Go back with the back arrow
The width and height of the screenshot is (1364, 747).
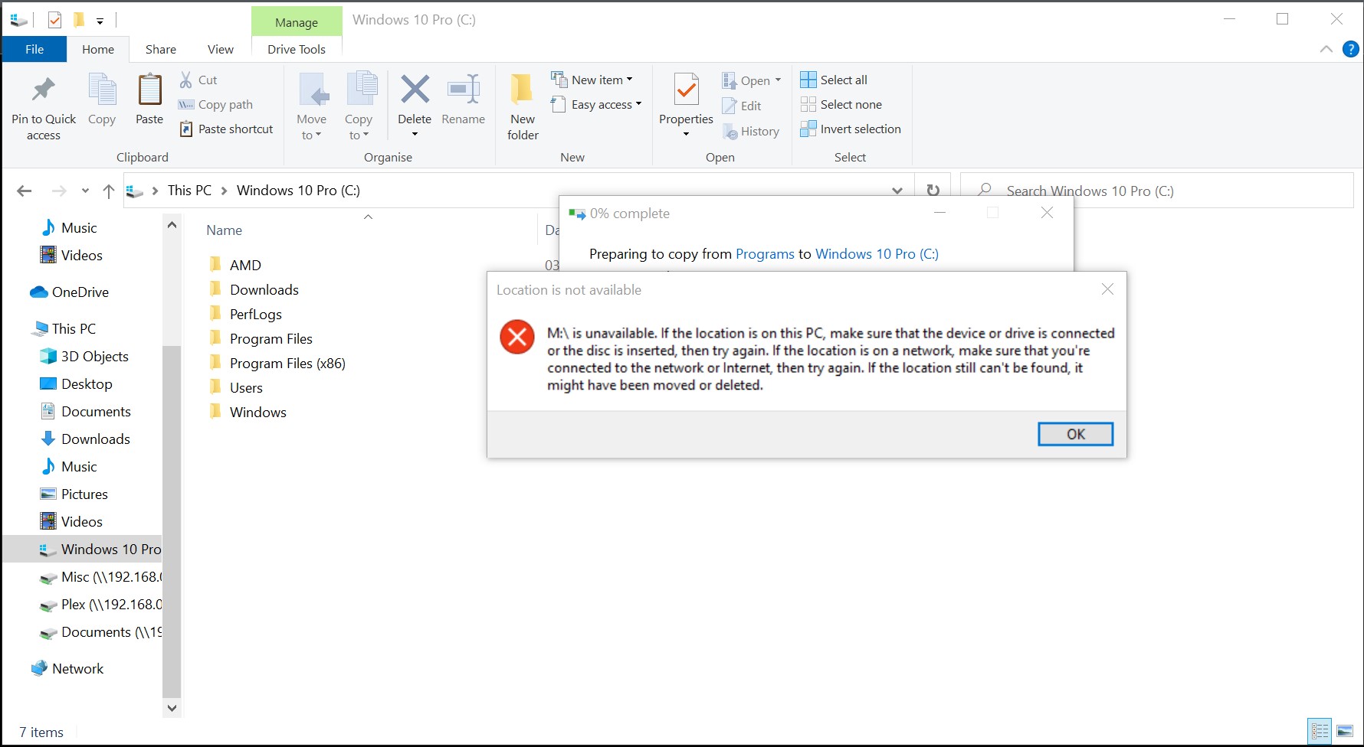tap(25, 191)
